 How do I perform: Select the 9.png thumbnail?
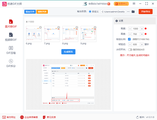click(x=89, y=34)
